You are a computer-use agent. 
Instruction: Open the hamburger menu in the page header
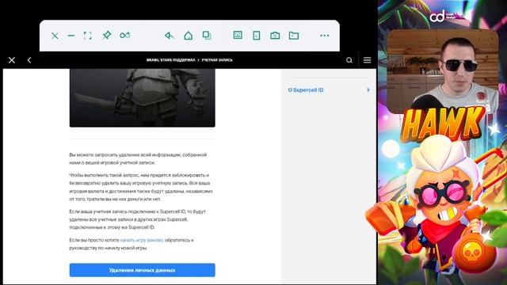click(x=367, y=60)
